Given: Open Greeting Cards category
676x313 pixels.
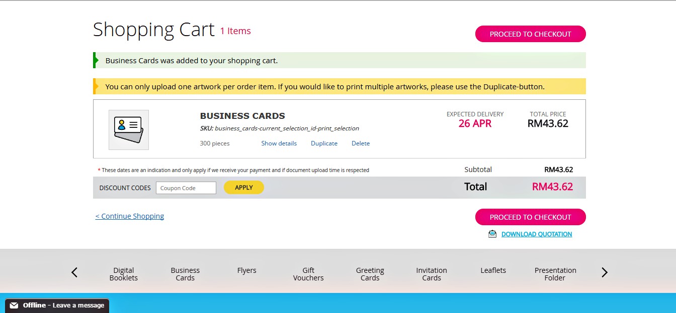Looking at the screenshot, I should [370, 274].
